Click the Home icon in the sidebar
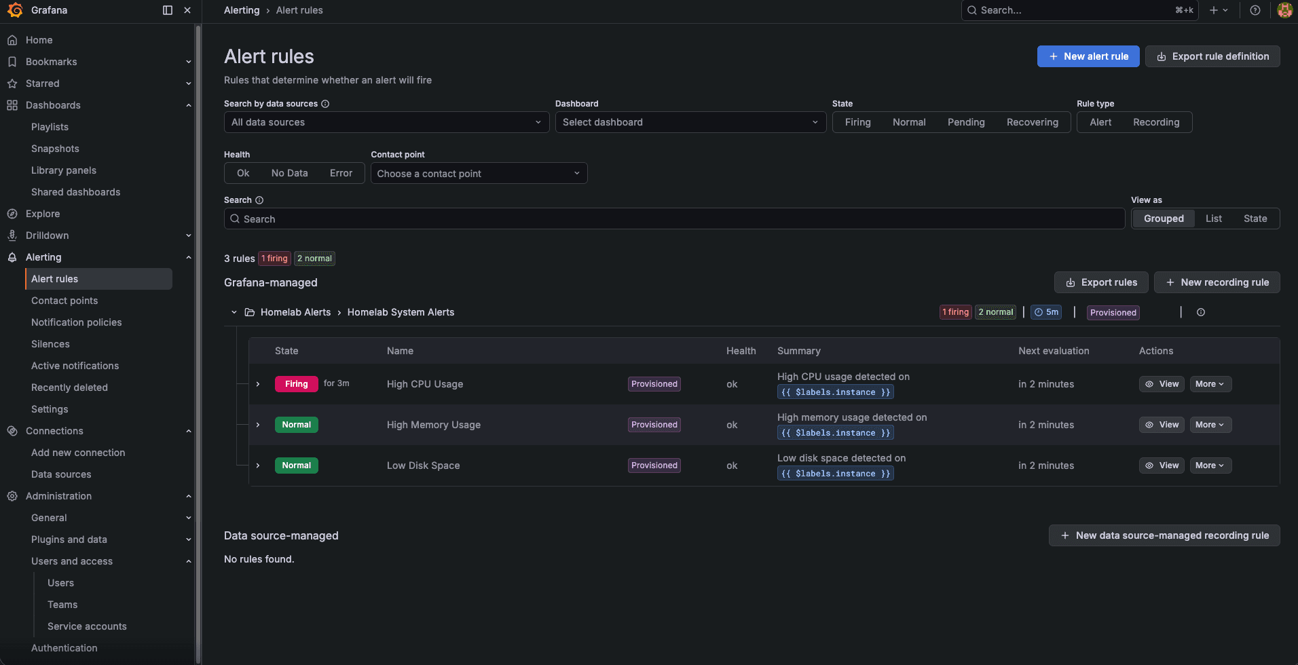This screenshot has width=1298, height=665. pos(12,40)
